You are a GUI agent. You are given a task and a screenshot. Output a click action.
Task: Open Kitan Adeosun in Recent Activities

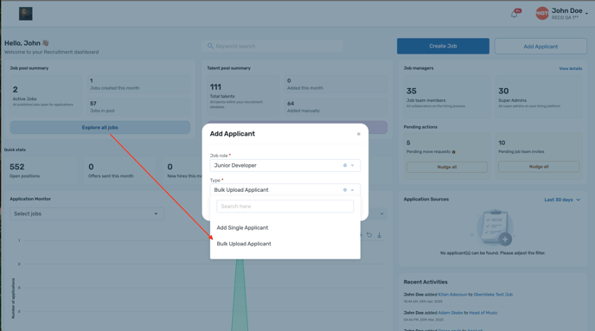[452, 294]
